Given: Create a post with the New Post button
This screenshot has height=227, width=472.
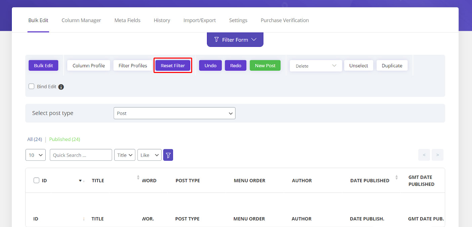Looking at the screenshot, I should click(265, 65).
